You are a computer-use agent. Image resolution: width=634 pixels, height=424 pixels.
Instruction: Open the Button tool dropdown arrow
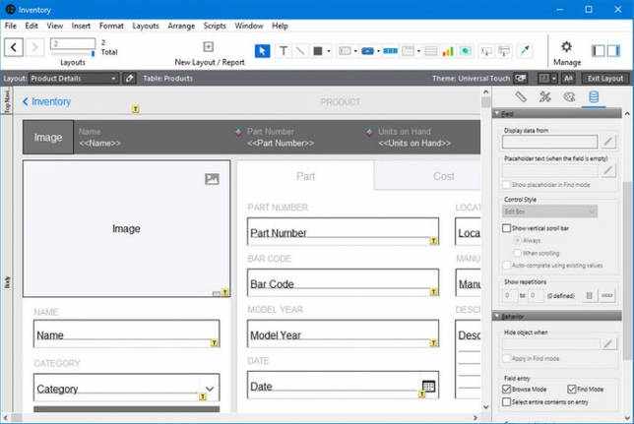click(378, 51)
